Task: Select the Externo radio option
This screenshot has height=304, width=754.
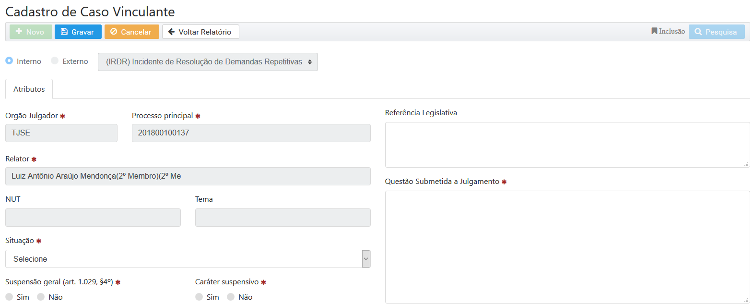Action: pyautogui.click(x=55, y=61)
